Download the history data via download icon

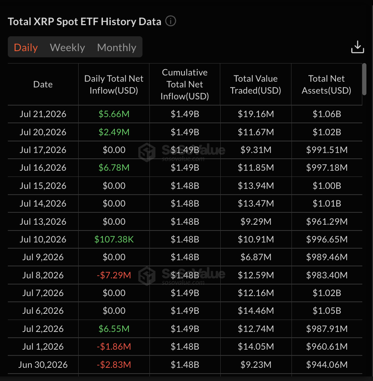coord(357,47)
